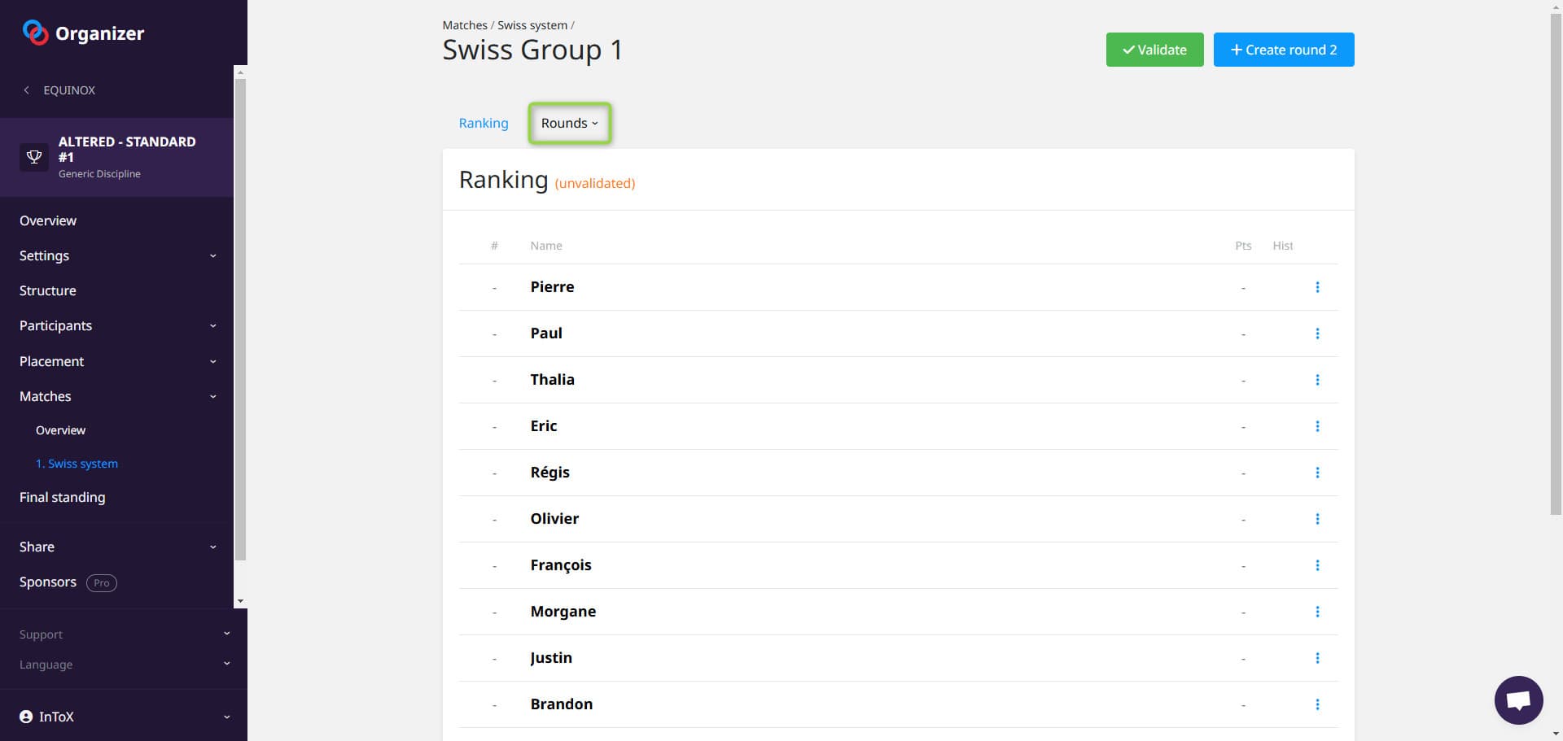Select the Swiss system submenu link
This screenshot has height=741, width=1563.
click(77, 464)
